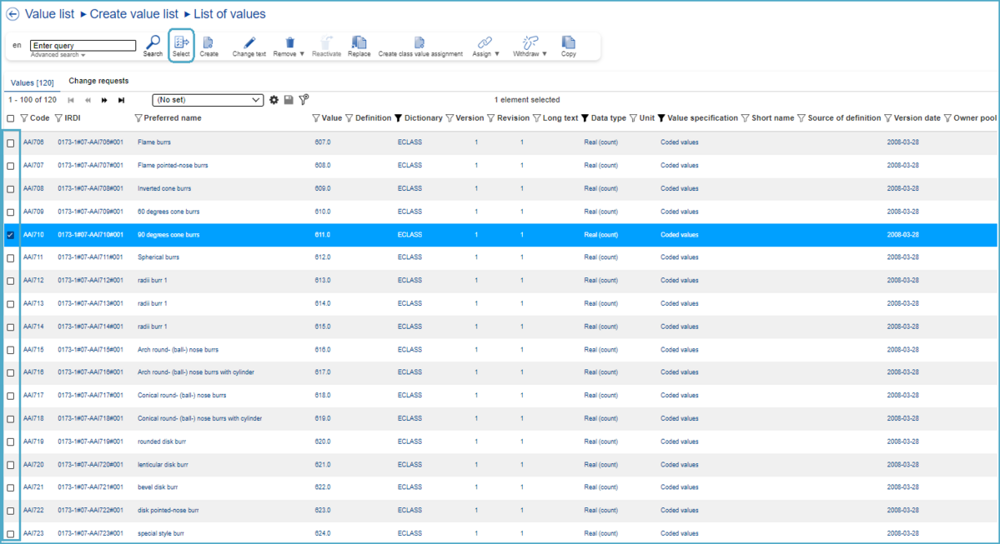Click the Enter query search field
This screenshot has width=1000, height=544.
pos(83,46)
